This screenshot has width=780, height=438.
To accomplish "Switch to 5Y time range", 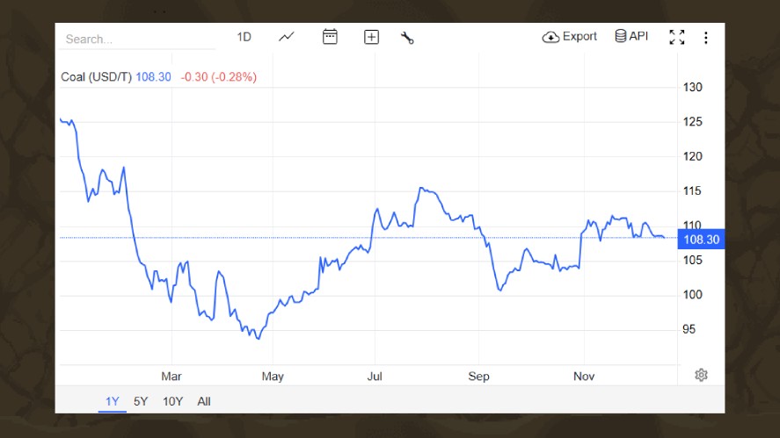I will click(x=141, y=401).
